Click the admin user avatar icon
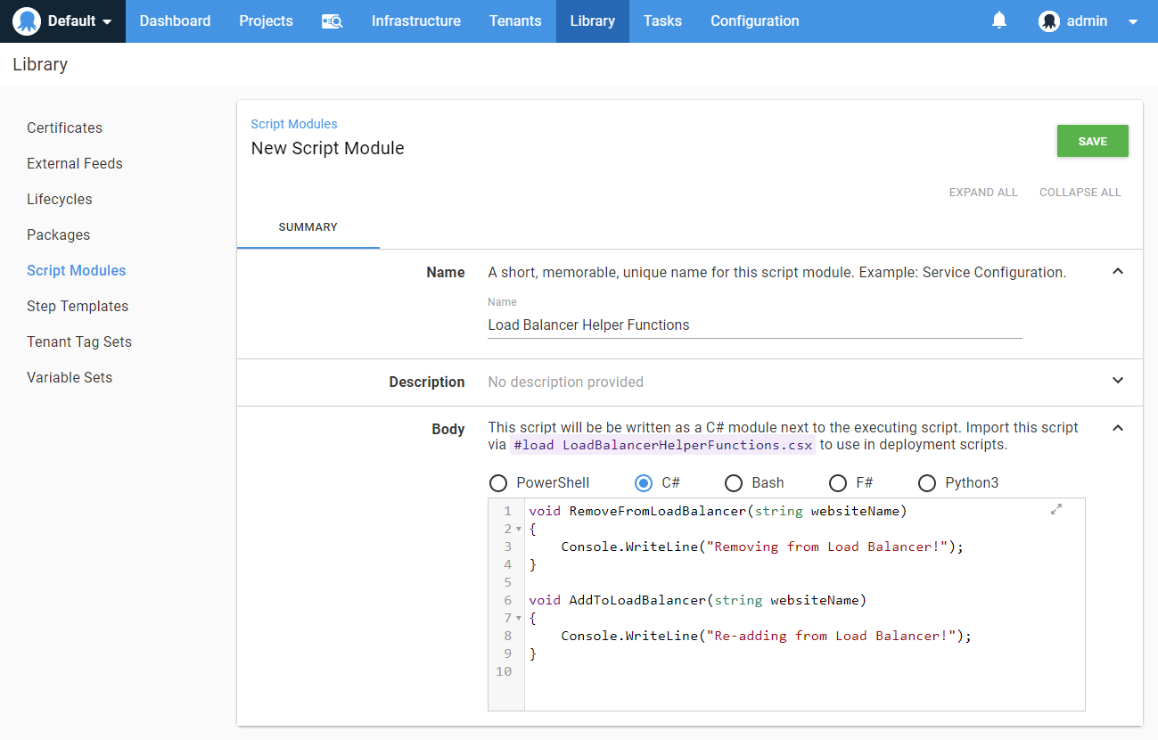The width and height of the screenshot is (1158, 740). coord(1049,21)
